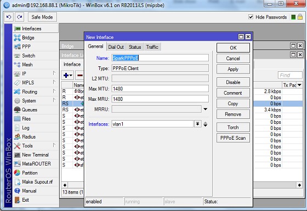Image resolution: width=307 pixels, height=211 pixels.
Task: Click the scroll-left arrow of interface list
Action: [x=65, y=185]
